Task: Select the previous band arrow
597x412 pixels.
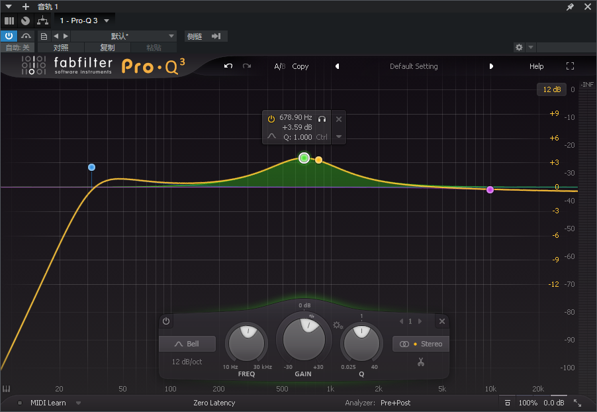Action: pyautogui.click(x=401, y=321)
